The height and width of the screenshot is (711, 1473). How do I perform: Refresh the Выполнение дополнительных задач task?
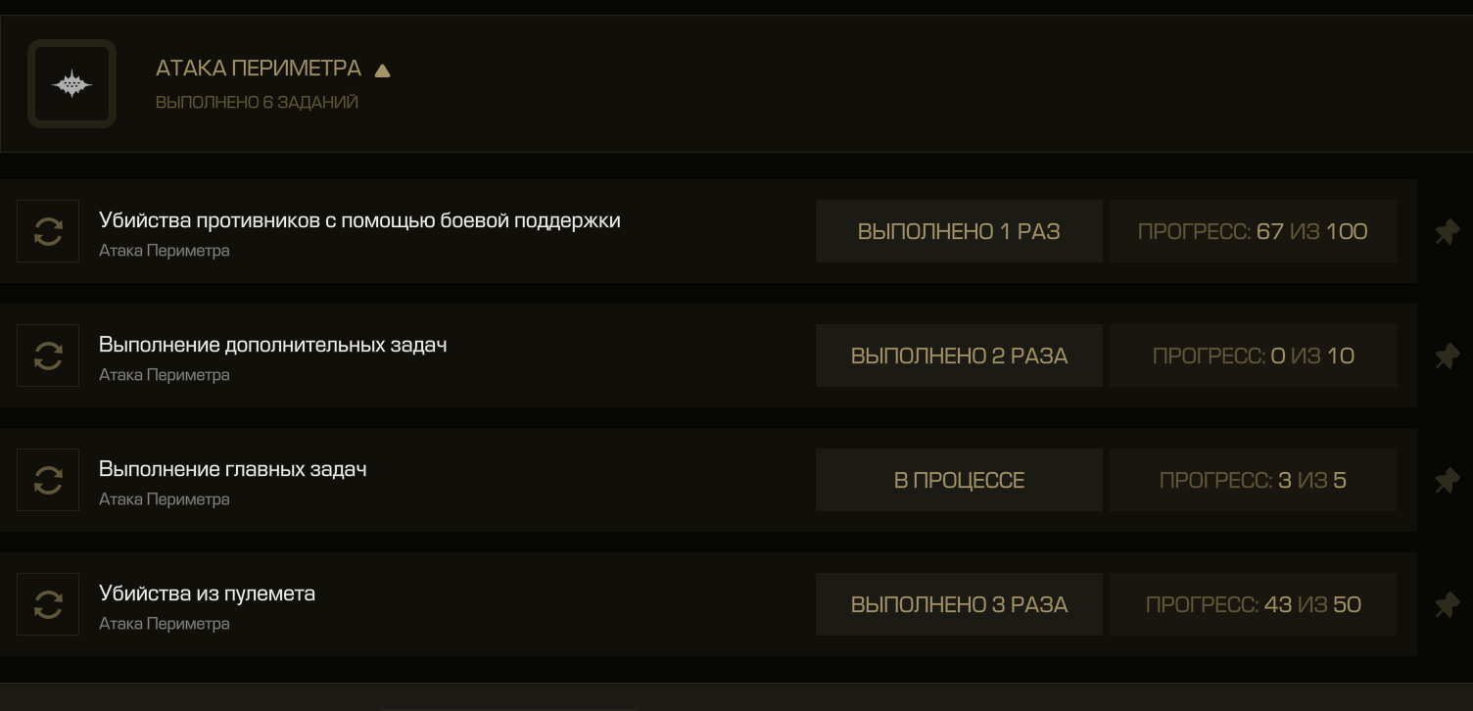[48, 355]
